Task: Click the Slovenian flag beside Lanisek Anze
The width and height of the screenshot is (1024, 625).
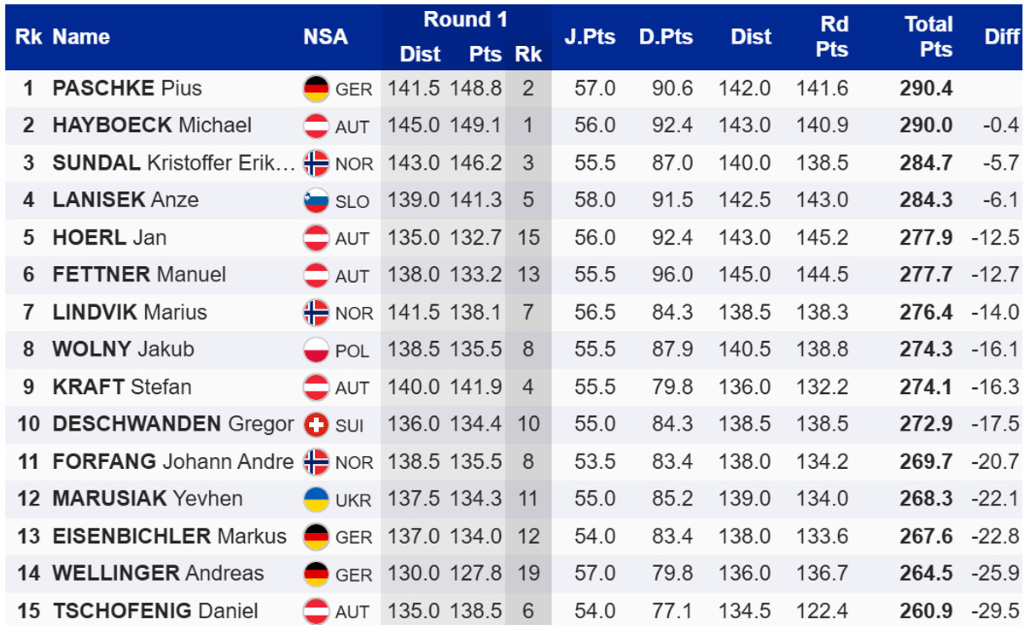Action: click(x=317, y=200)
